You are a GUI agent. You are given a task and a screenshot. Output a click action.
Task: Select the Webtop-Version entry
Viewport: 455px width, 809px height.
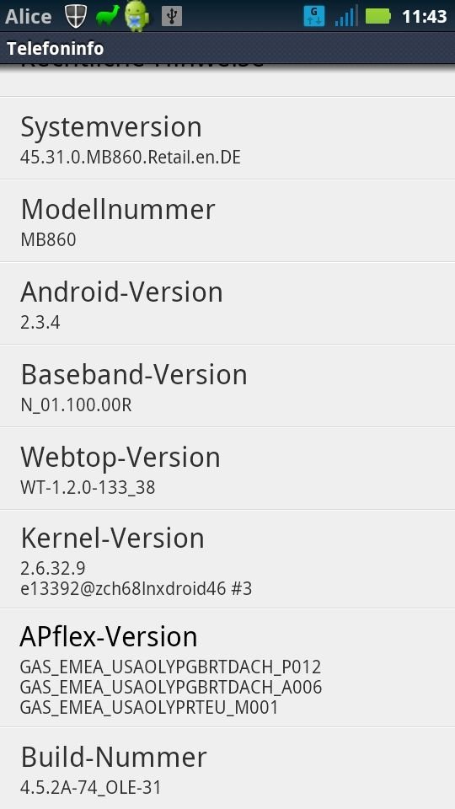pyautogui.click(x=227, y=469)
